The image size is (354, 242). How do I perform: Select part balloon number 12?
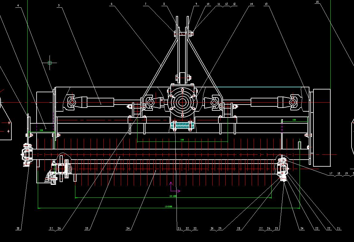(x=226, y=4)
